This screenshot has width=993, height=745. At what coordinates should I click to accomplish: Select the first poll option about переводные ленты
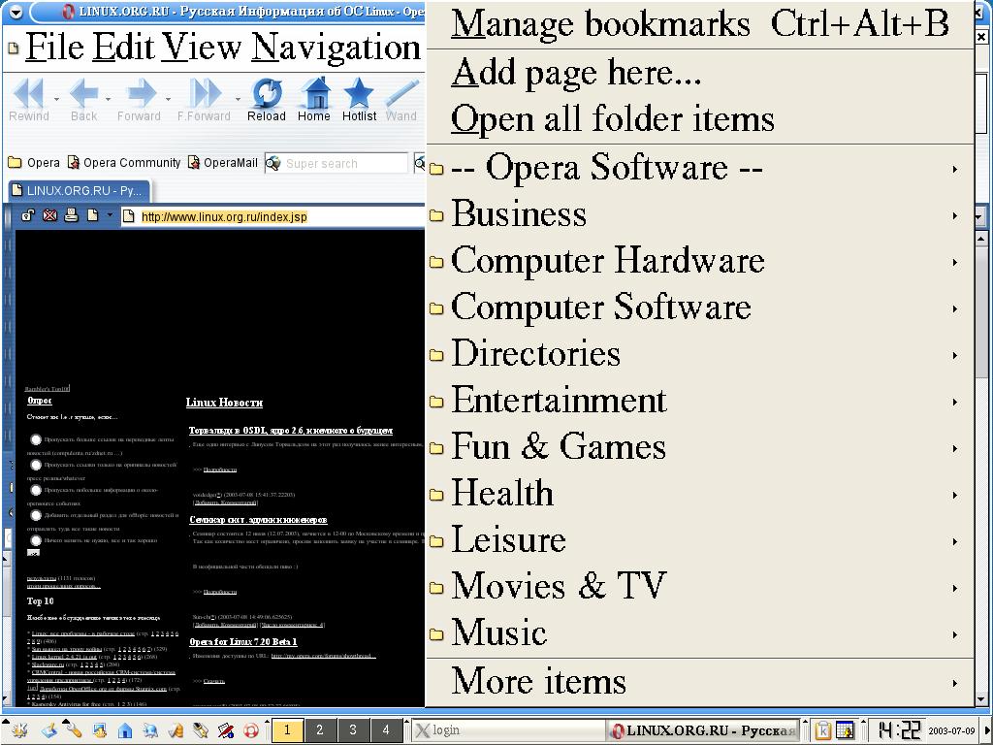[x=36, y=439]
